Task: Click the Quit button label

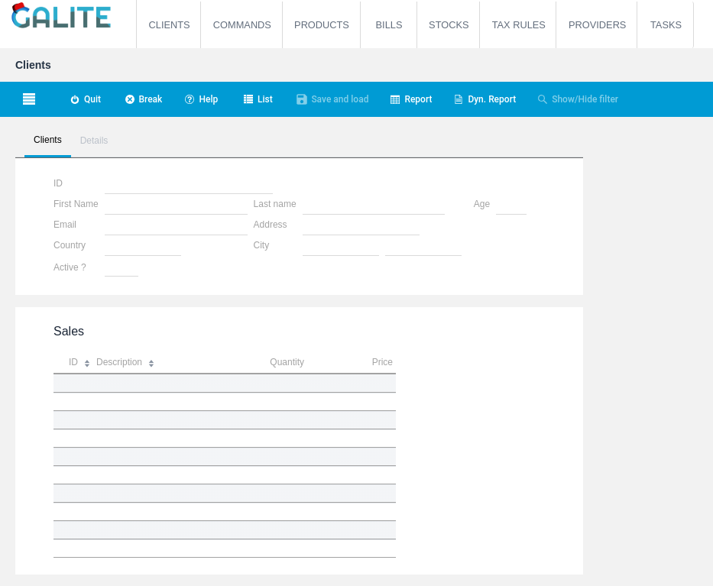Action: (x=92, y=99)
